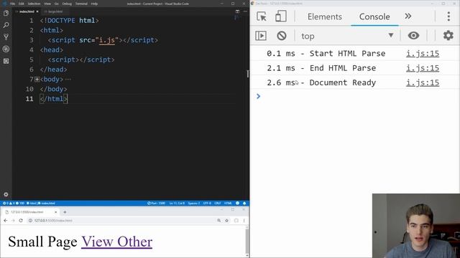Click the closing html tag on line 11

click(53, 99)
